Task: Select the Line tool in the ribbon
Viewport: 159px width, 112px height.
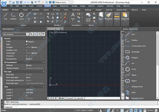Action: [6, 16]
